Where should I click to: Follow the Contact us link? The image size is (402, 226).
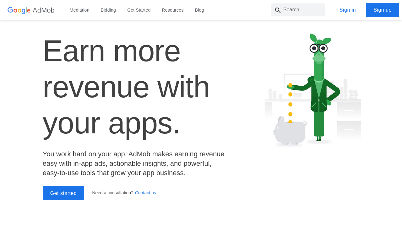pyautogui.click(x=146, y=193)
